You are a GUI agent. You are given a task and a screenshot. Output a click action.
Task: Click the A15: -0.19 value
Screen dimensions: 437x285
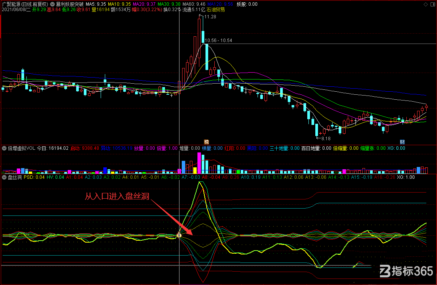coord(362,177)
